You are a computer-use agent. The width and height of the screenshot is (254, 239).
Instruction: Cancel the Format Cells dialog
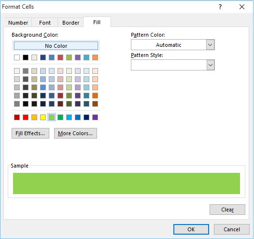coord(232,229)
